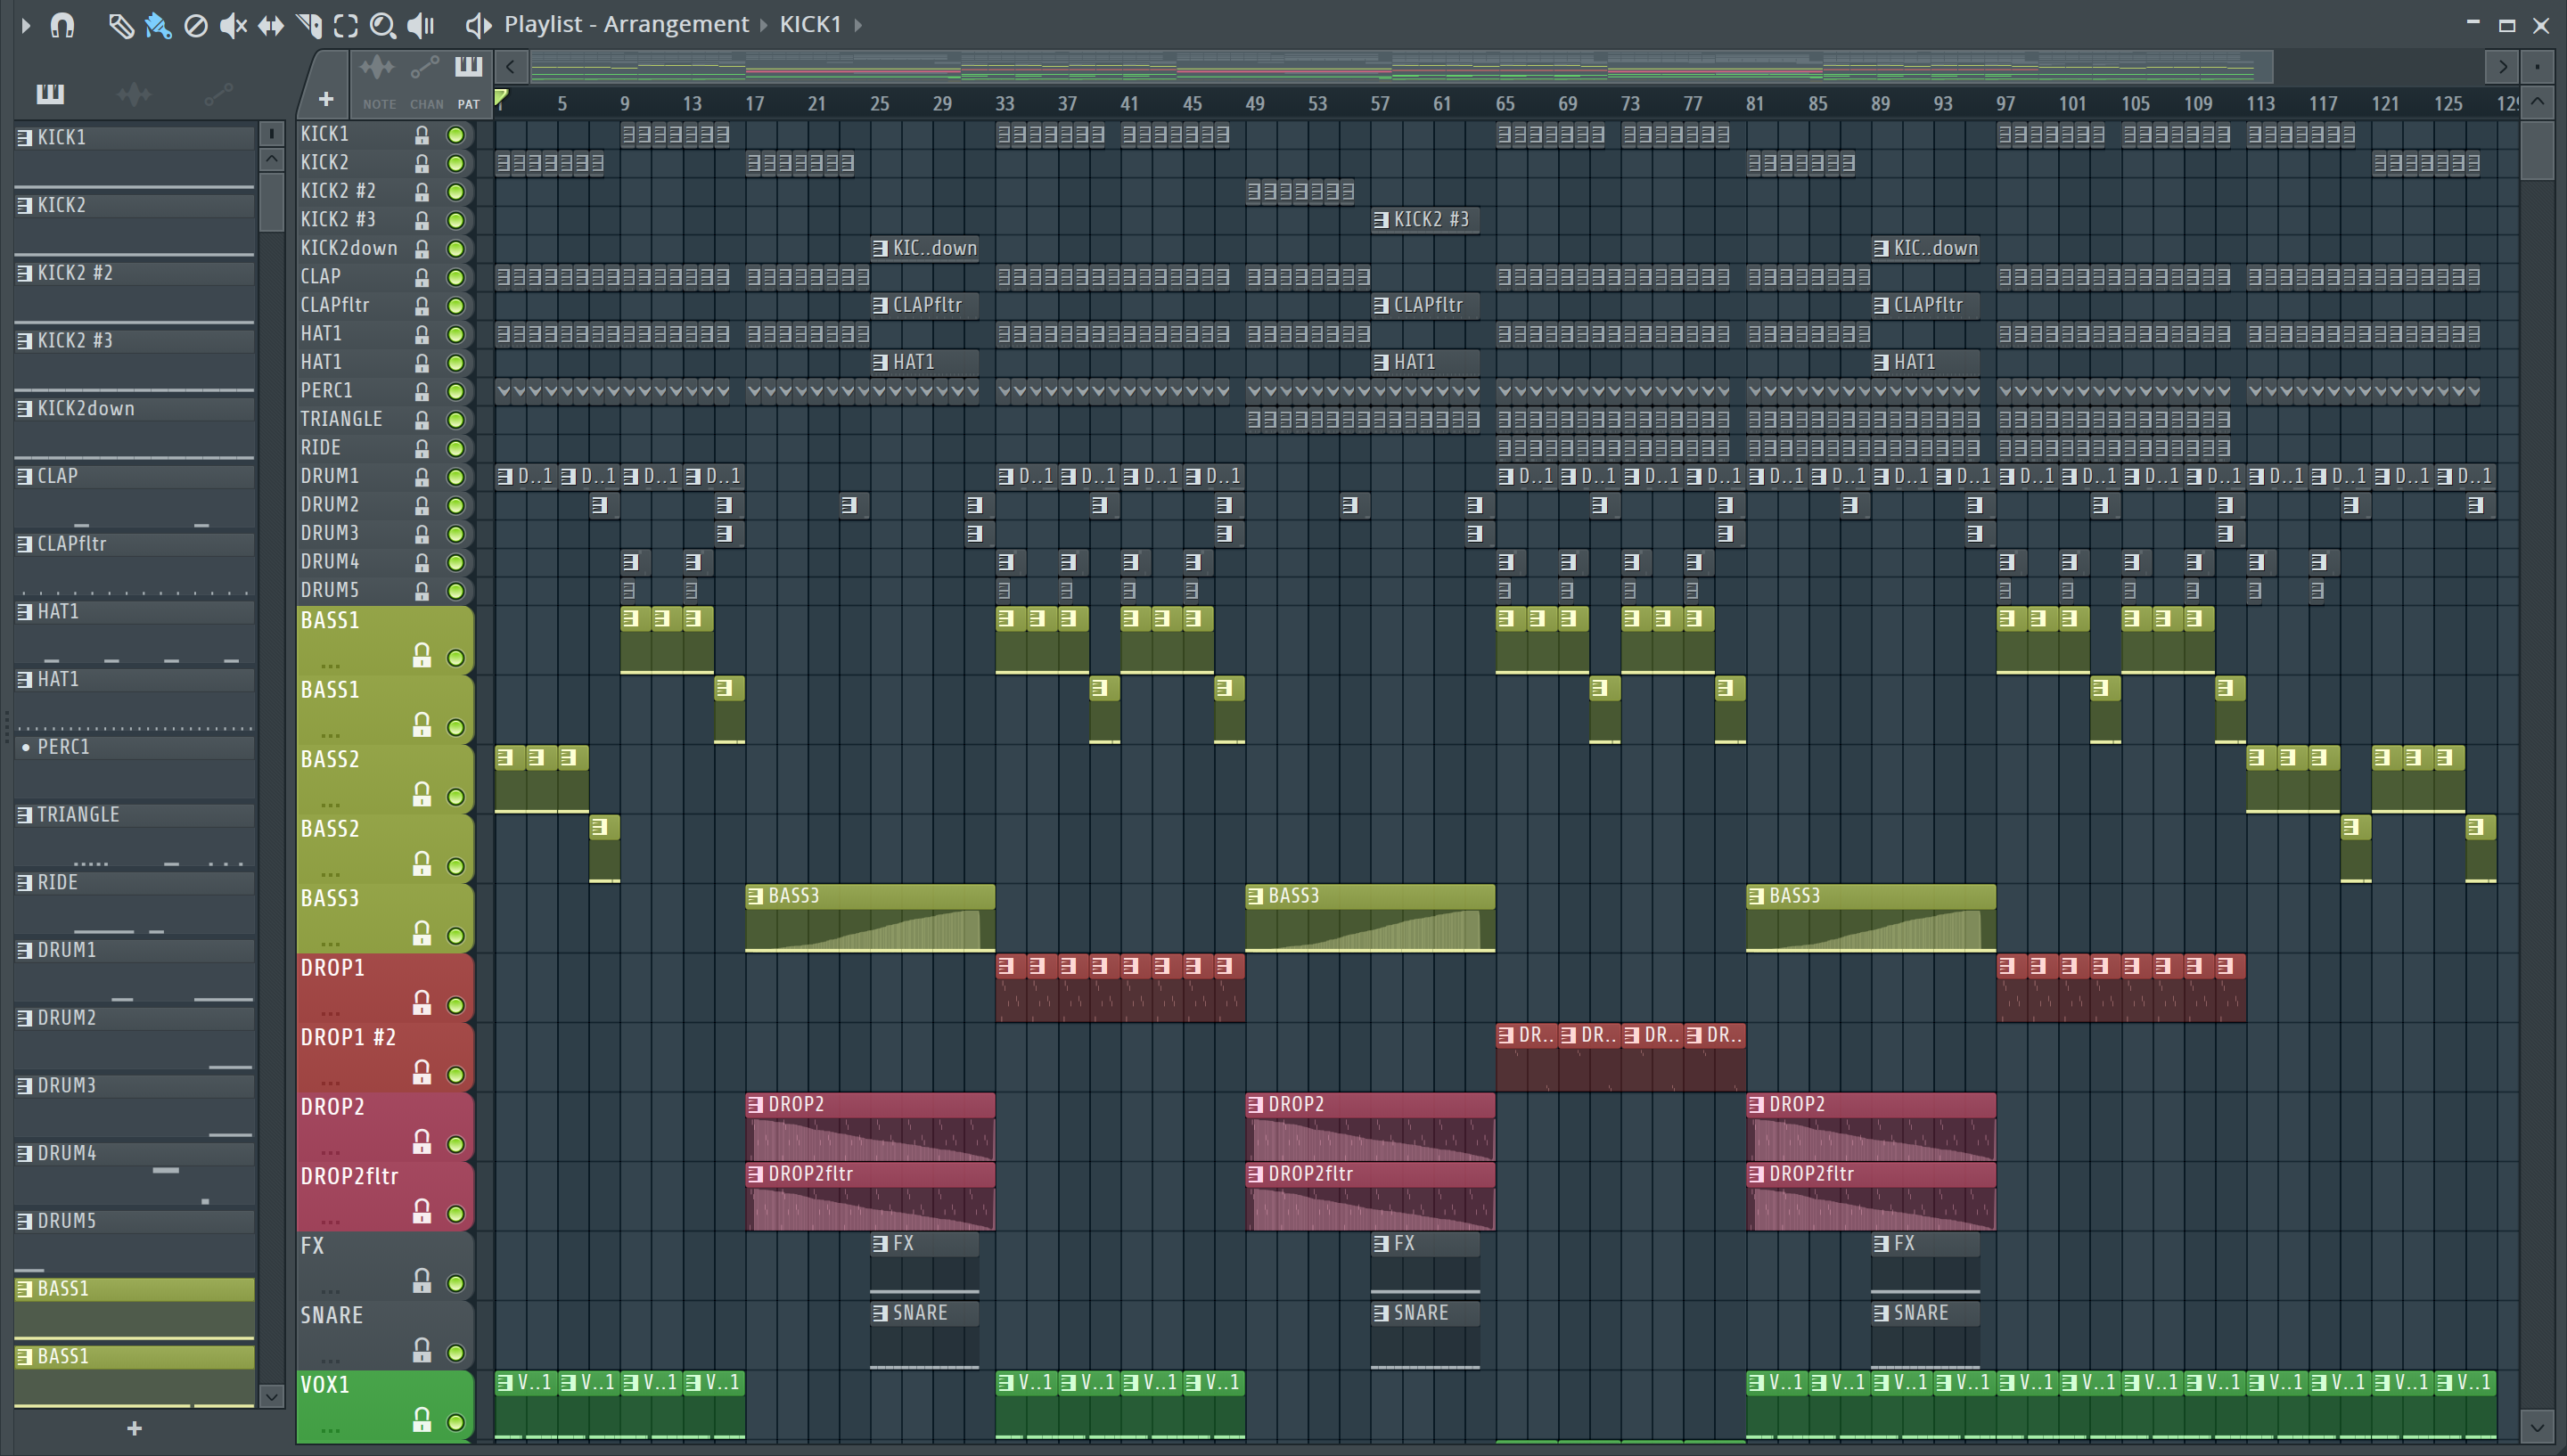
Task: Select the DROP1 #2 track header name
Action: pyautogui.click(x=349, y=1038)
